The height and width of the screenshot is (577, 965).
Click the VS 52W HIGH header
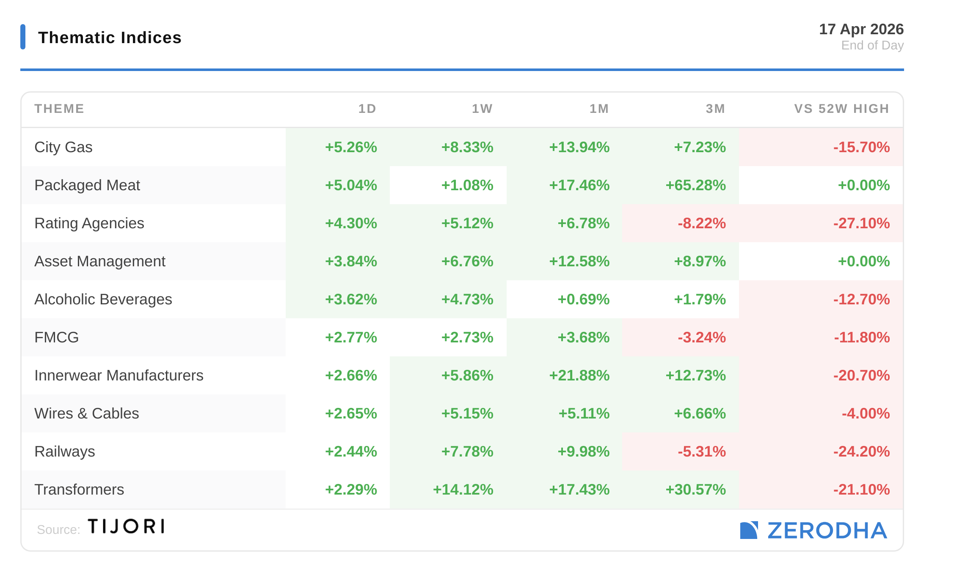(x=841, y=109)
